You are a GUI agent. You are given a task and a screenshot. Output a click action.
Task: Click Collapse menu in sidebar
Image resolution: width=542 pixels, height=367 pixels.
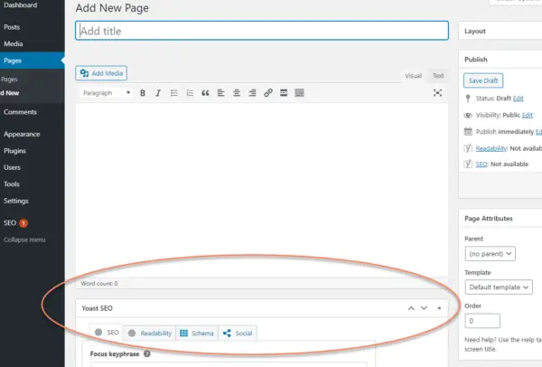point(24,240)
